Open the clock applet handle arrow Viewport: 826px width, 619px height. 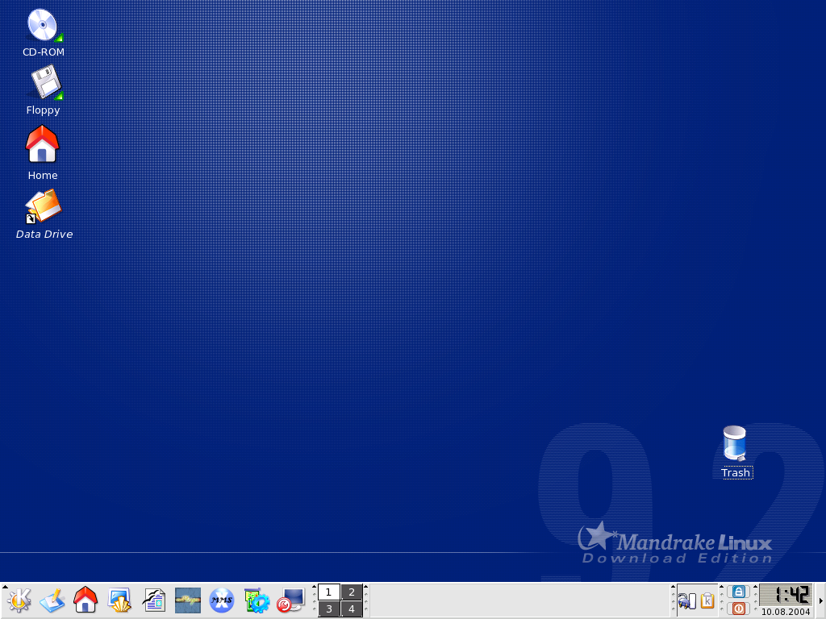tap(755, 587)
